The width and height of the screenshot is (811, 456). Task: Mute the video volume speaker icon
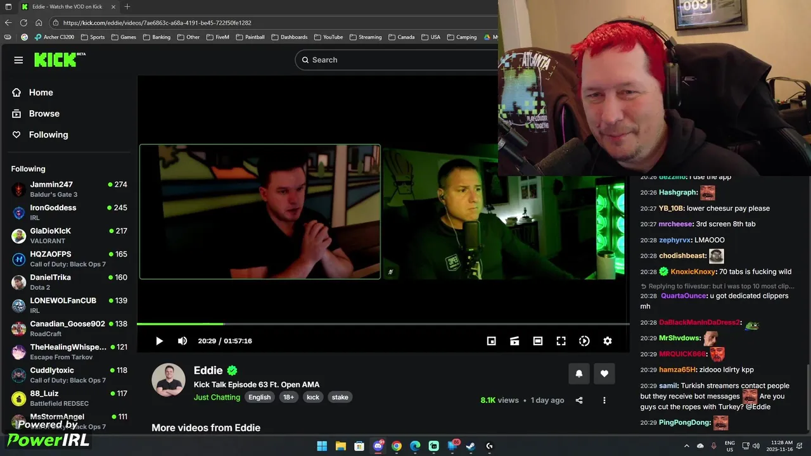tap(182, 341)
